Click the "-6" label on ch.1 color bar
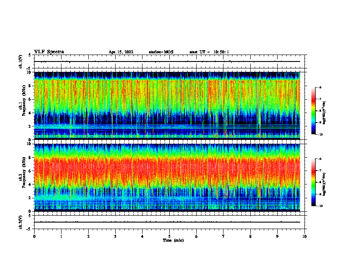343x265 pixels. click(x=320, y=87)
